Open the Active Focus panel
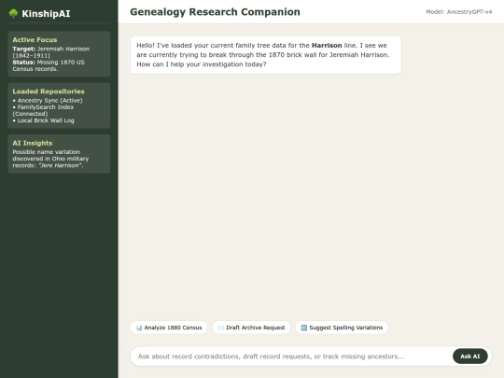The image size is (504, 378). 59,54
